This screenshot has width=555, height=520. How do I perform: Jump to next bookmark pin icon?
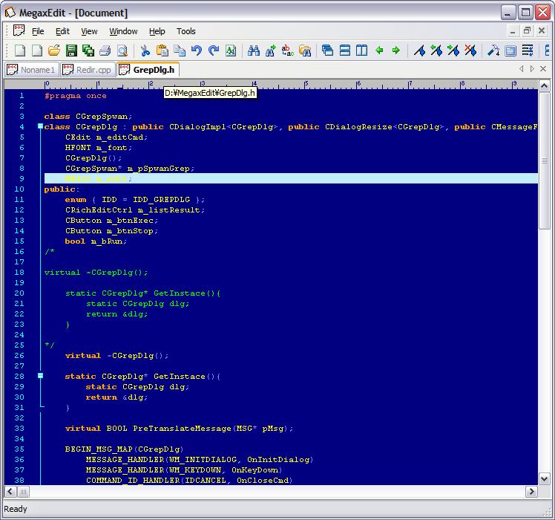pos(453,51)
